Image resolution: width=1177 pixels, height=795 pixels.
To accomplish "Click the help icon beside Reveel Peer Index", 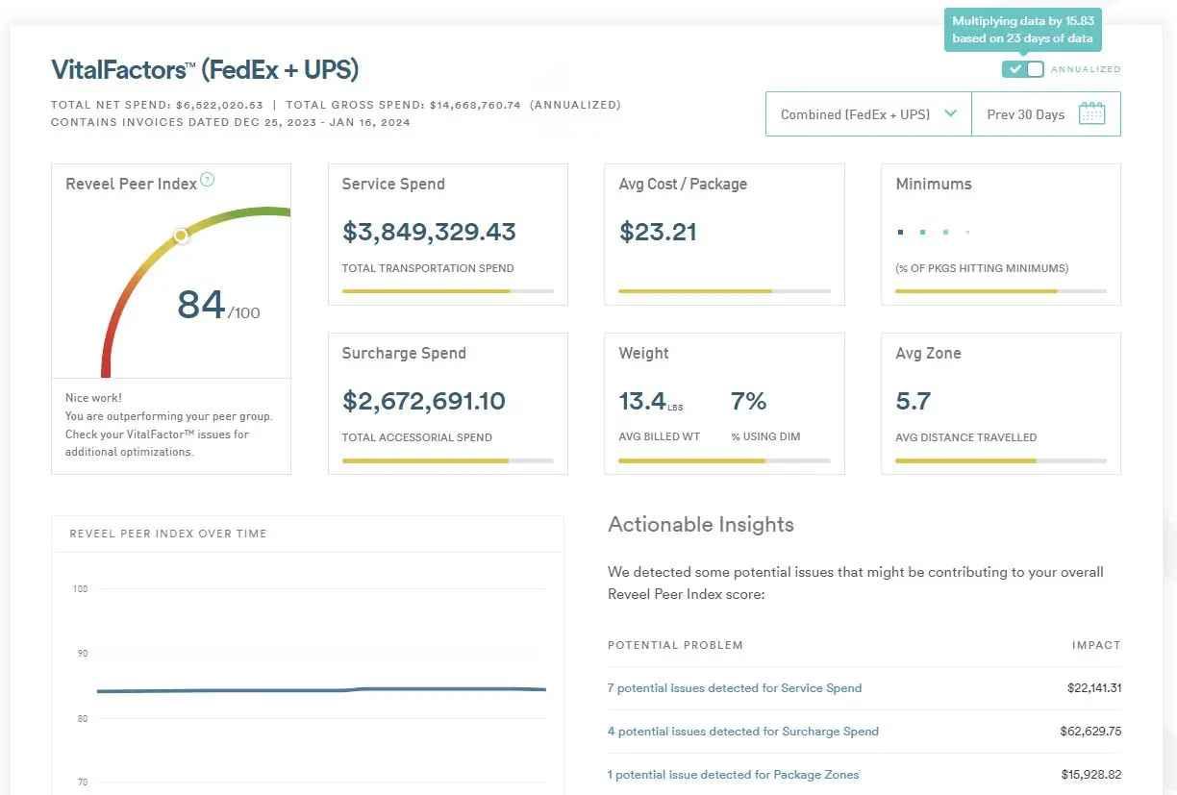I will 208,180.
